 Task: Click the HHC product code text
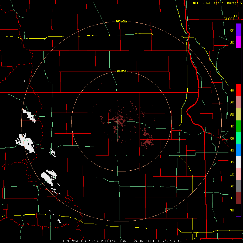click(x=237, y=16)
